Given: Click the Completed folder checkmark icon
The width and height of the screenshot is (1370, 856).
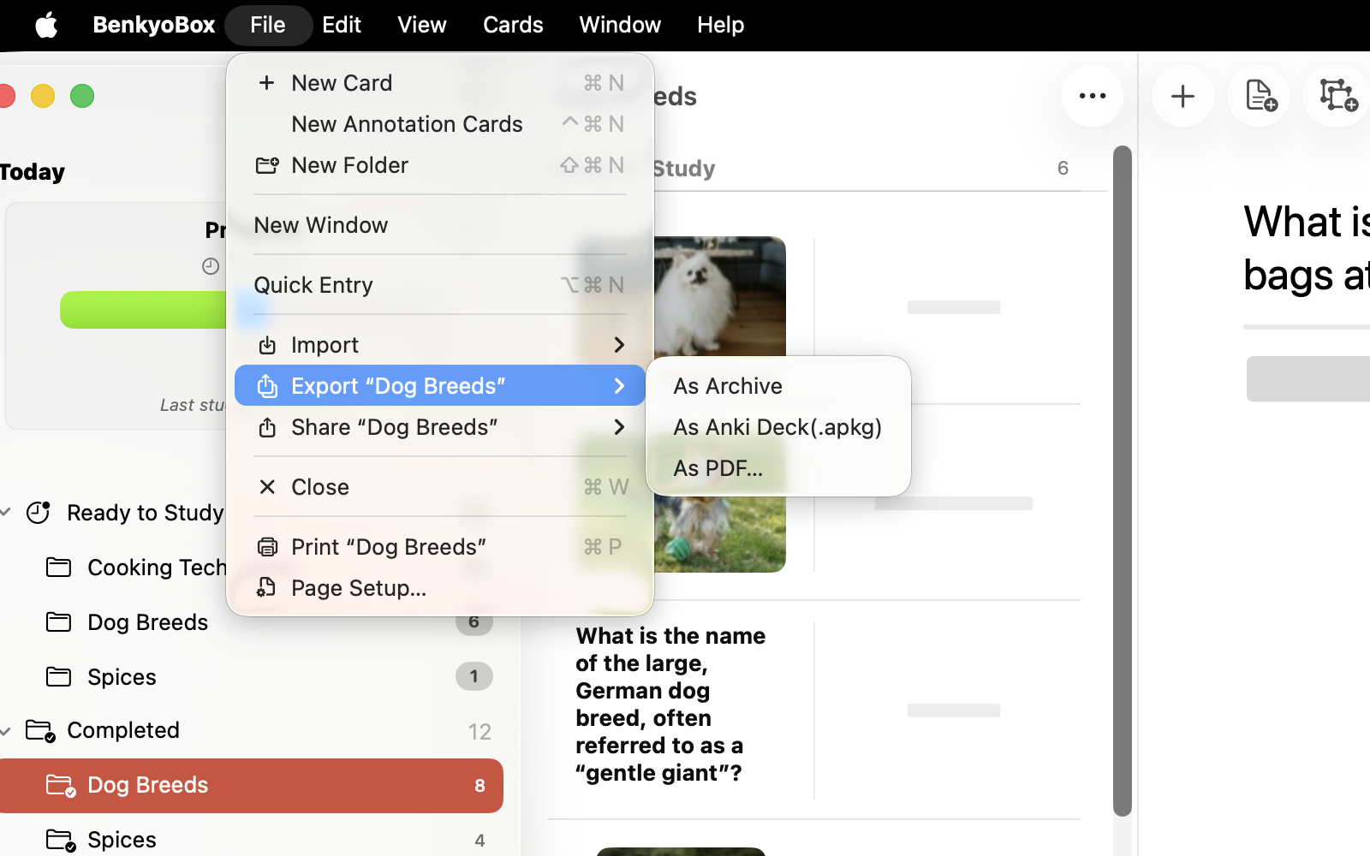Looking at the screenshot, I should coord(40,730).
